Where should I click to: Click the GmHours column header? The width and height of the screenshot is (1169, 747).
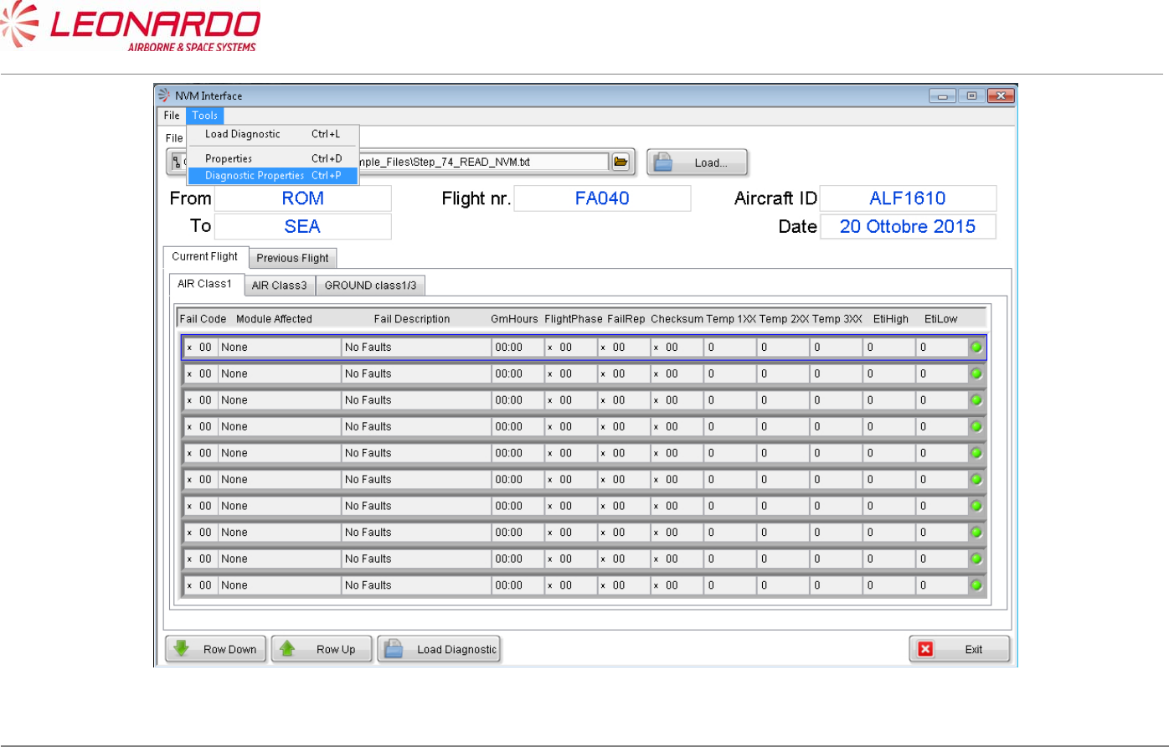tap(514, 319)
